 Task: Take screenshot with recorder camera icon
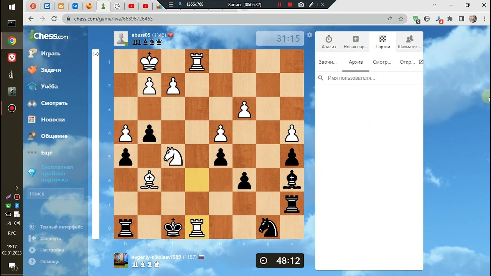coord(301,5)
